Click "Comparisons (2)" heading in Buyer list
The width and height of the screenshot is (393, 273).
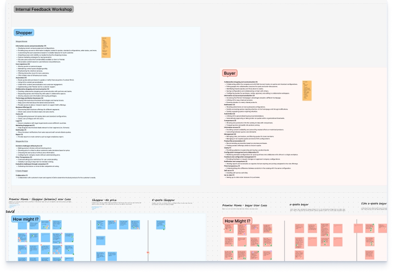[x=230, y=121]
